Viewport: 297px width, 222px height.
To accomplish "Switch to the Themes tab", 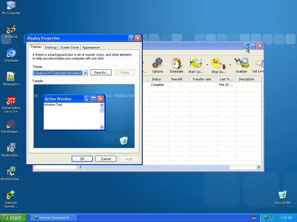I will tap(36, 47).
